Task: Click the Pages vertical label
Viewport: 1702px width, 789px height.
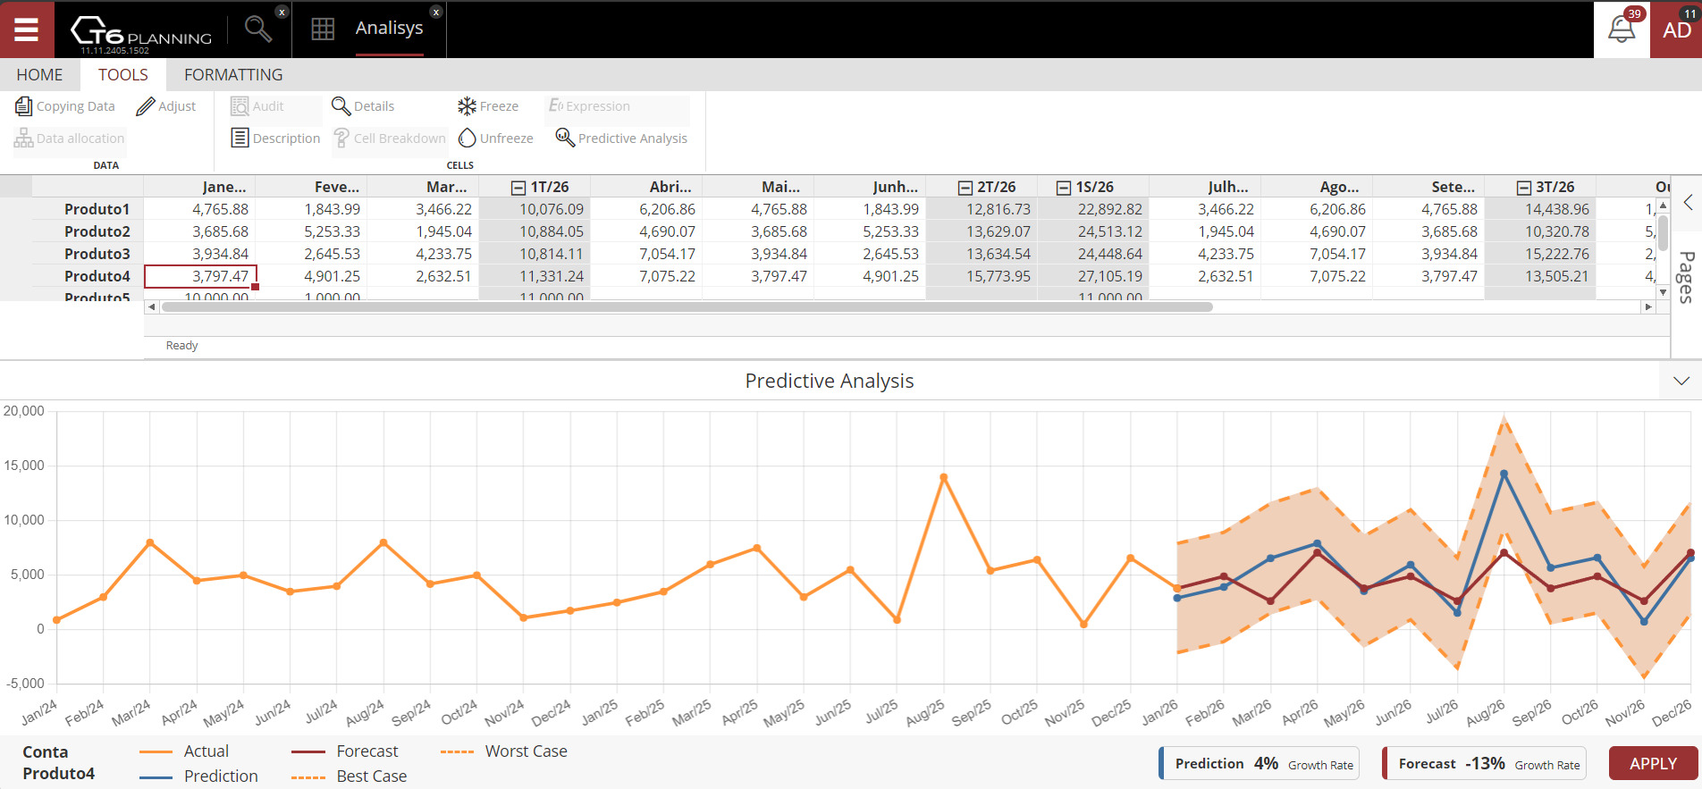Action: [x=1687, y=277]
